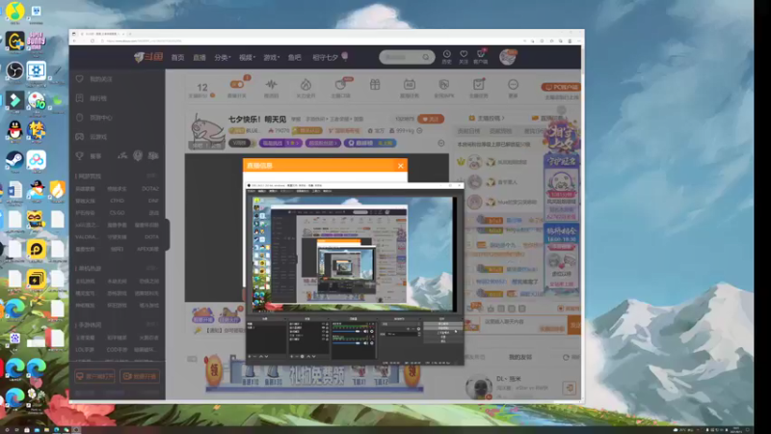
Task: Open the 关注 heart icon in header
Action: (464, 54)
